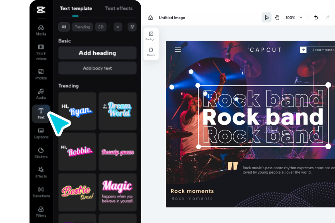Click the hamburger menu on canvas
Viewport: 335px width, 223px height.
click(178, 50)
